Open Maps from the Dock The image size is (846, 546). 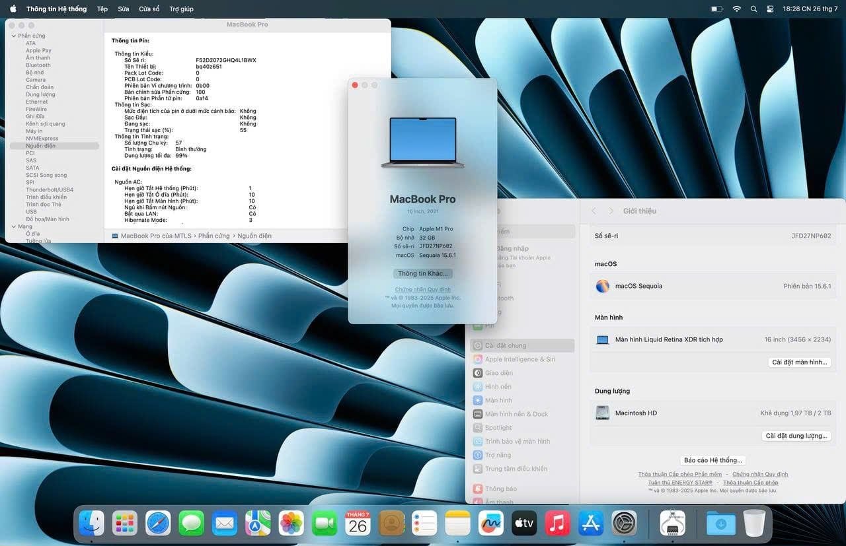[258, 524]
